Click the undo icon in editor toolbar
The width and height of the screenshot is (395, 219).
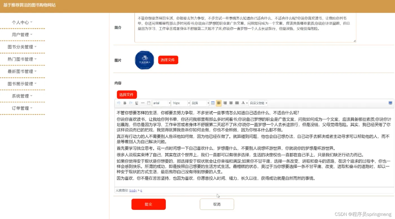tap(118, 103)
